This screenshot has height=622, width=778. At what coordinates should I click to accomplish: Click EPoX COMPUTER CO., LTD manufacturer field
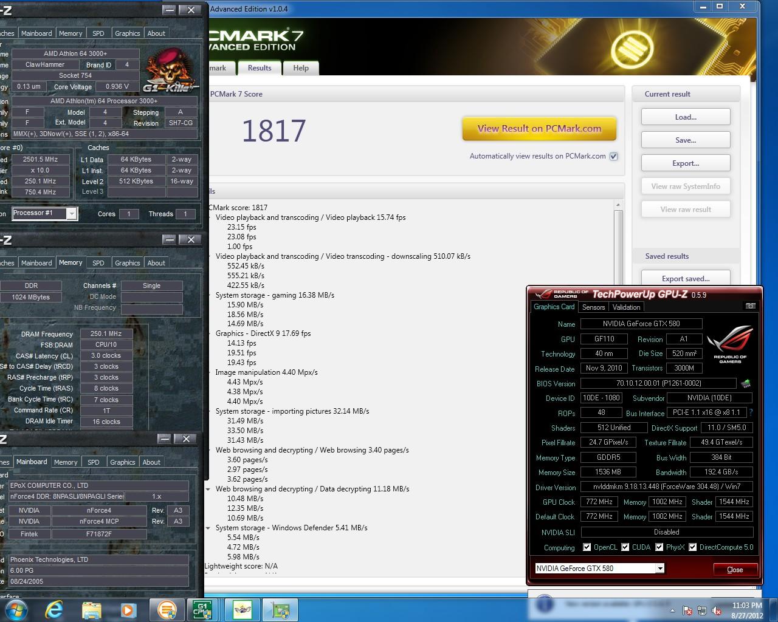[98, 485]
